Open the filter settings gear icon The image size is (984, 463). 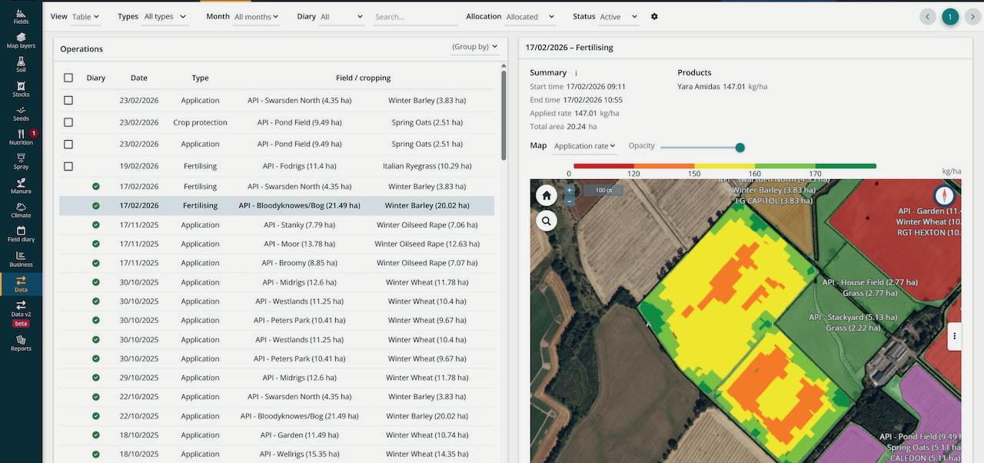pos(654,17)
